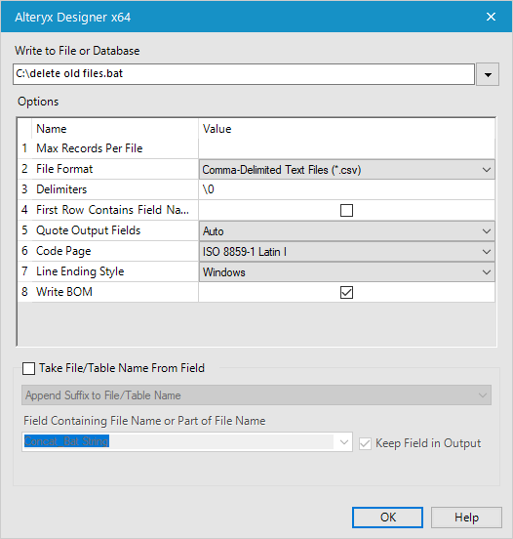Select the Write BOM row label
513x539 pixels.
(64, 292)
